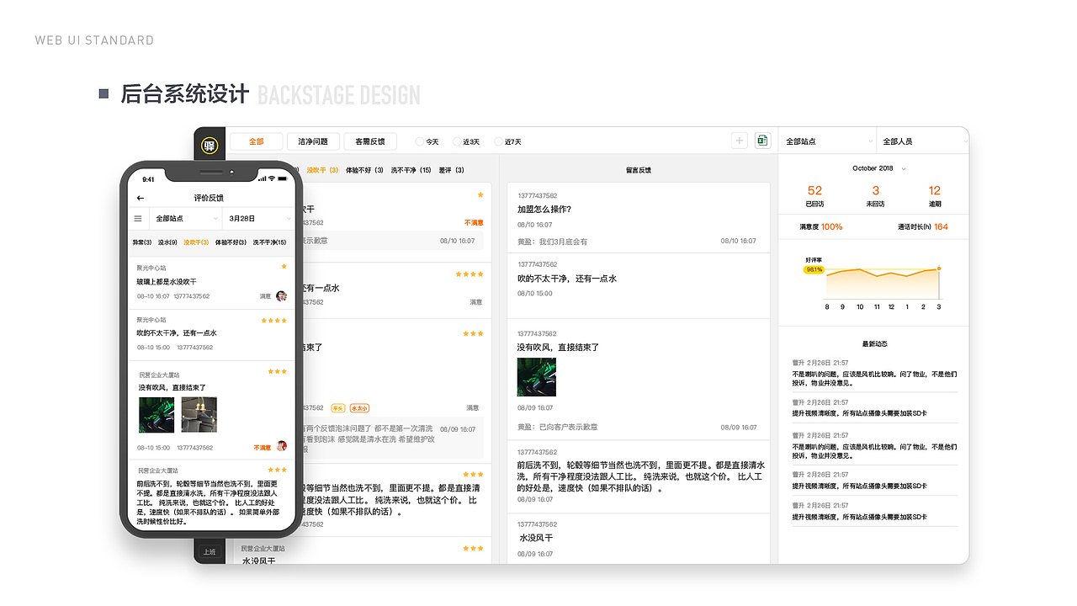Switch to the 全部 tab
1077x606 pixels.
pos(257,141)
